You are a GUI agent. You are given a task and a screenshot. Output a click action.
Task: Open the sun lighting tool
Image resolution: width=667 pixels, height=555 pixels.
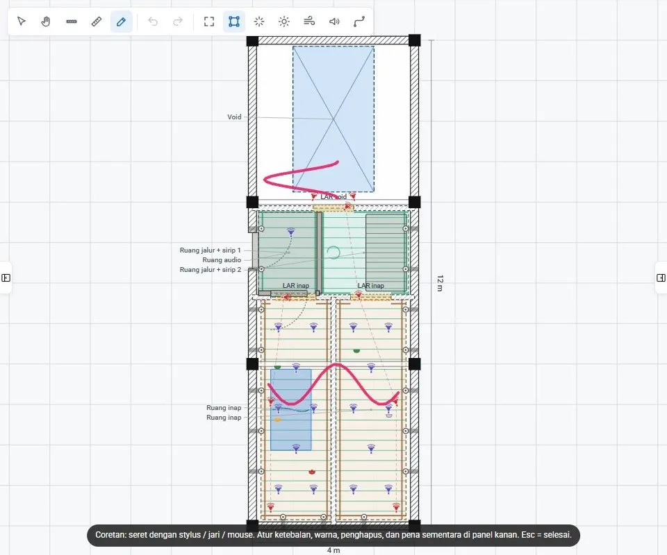pyautogui.click(x=284, y=22)
